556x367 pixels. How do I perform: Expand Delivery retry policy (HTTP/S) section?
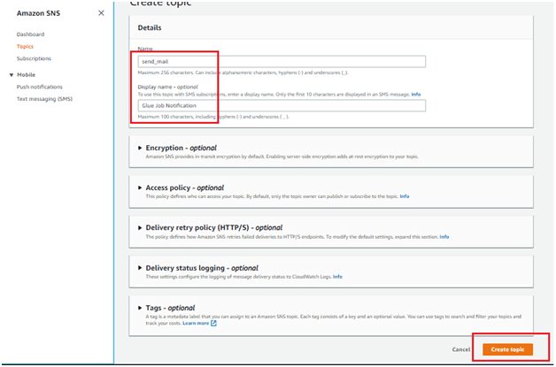tap(140, 228)
